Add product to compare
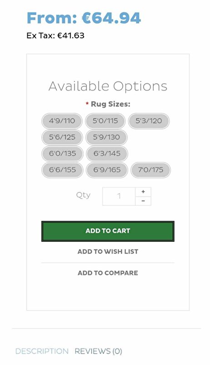The width and height of the screenshot is (210, 365). pyautogui.click(x=108, y=273)
